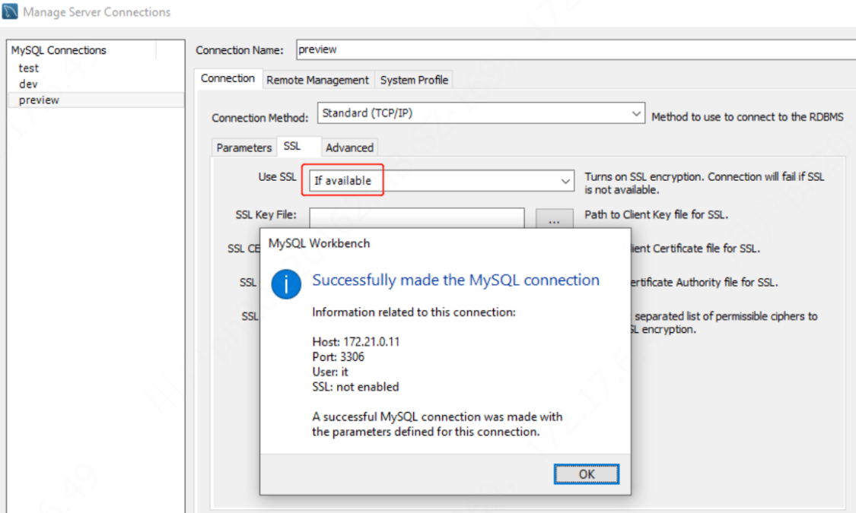Screen dimensions: 856x513
Task: Click 'Turns on SSL encryption' description text
Action: tap(705, 183)
